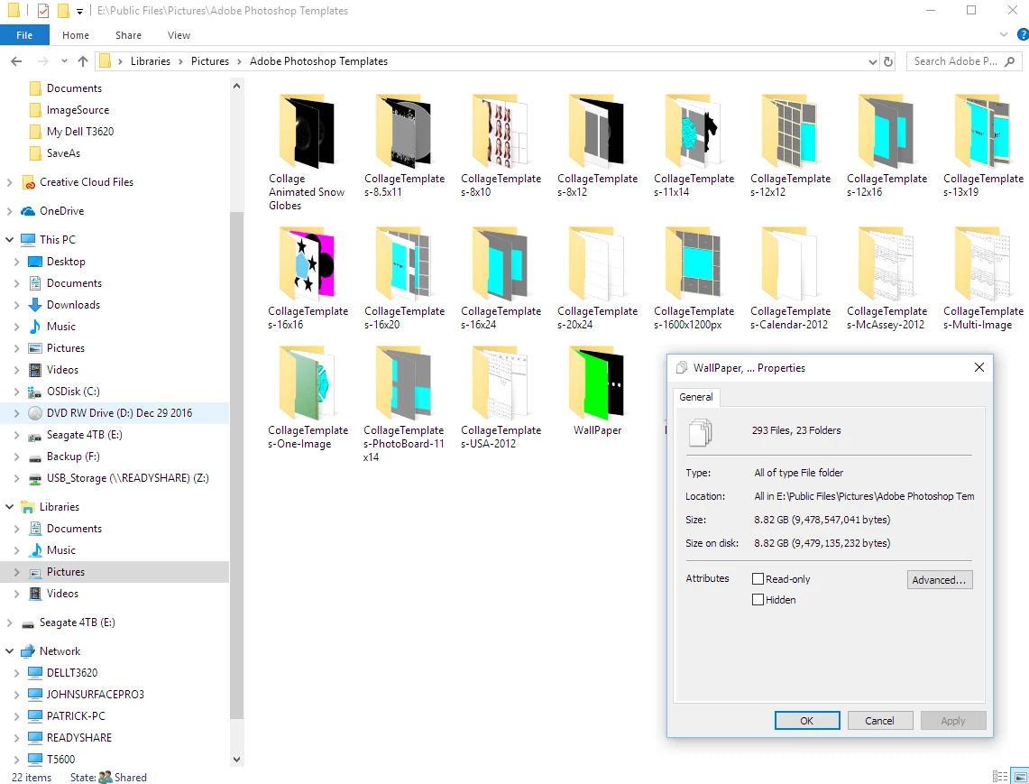Refresh the current folder view
The image size is (1029, 784).
coord(888,61)
